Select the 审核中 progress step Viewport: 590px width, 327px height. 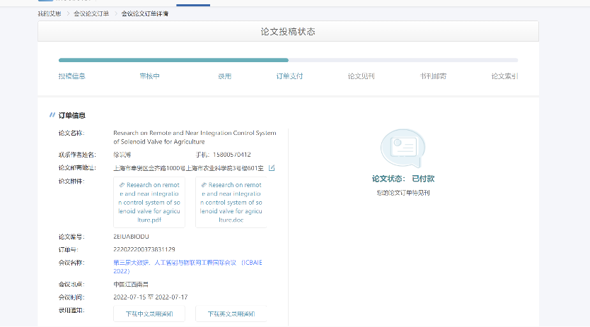click(149, 76)
